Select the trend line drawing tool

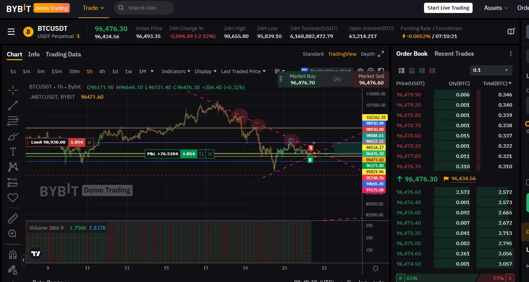(13, 106)
